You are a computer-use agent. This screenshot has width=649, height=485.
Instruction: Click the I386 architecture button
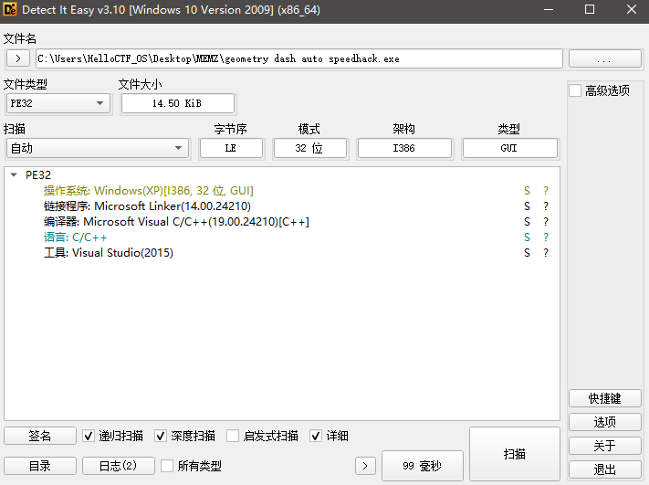[x=404, y=148]
